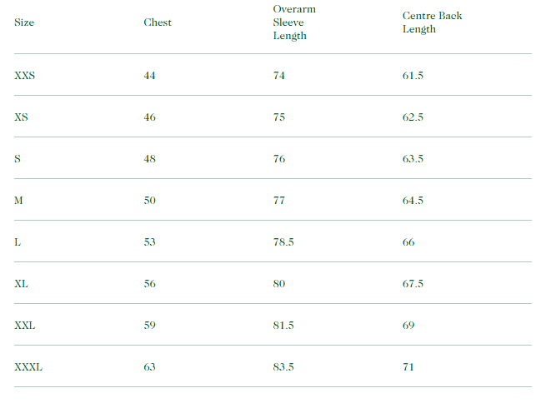The image size is (546, 403).
Task: Click the XXS size label
Action: 25,76
